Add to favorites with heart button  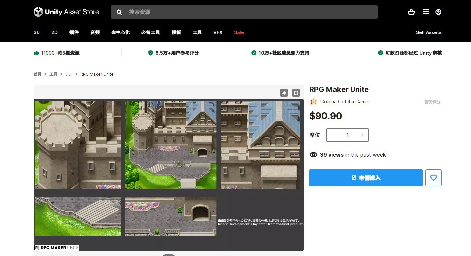[x=433, y=178]
